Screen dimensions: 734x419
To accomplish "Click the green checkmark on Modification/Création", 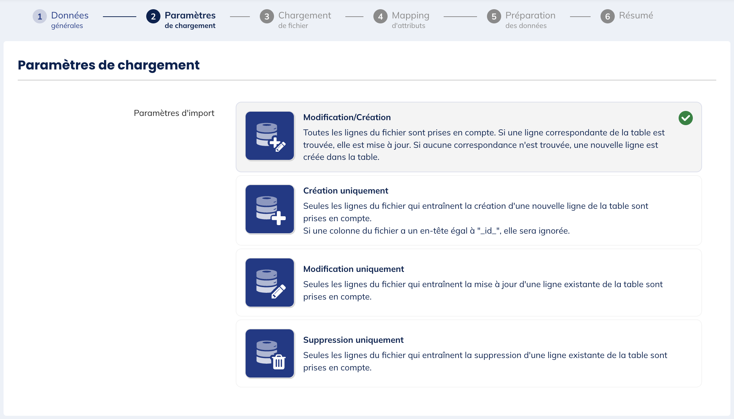I will tap(685, 118).
